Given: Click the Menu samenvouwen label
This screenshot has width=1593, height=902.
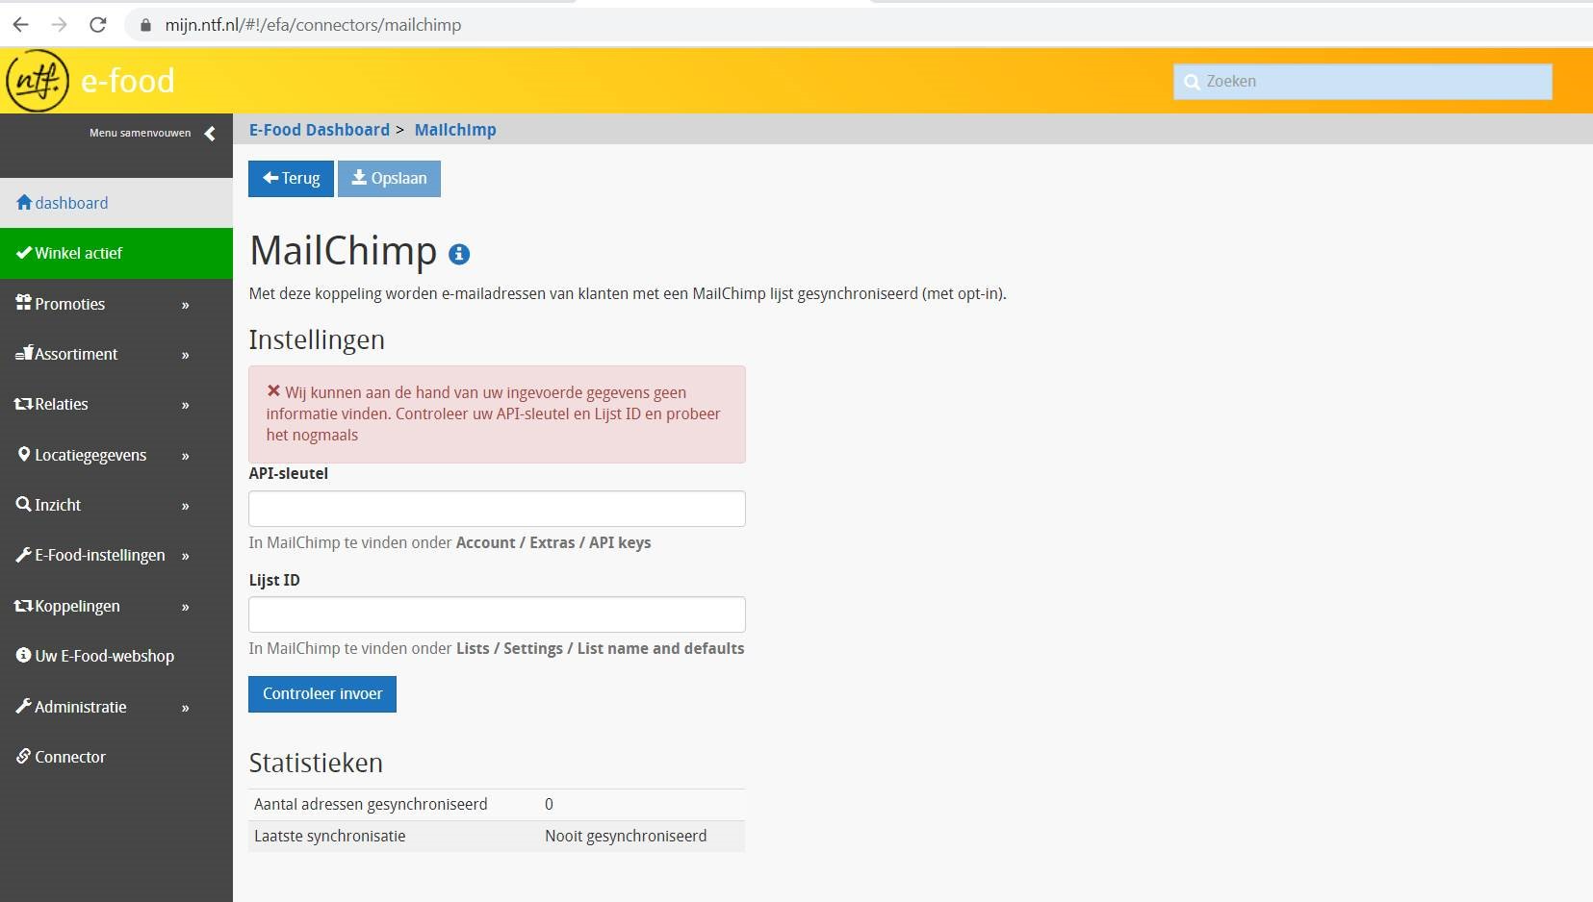Looking at the screenshot, I should 141,133.
